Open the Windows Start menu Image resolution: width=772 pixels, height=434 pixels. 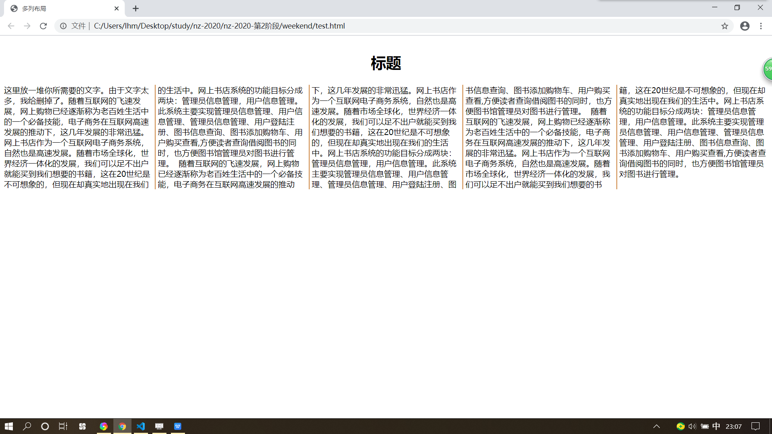click(x=9, y=426)
